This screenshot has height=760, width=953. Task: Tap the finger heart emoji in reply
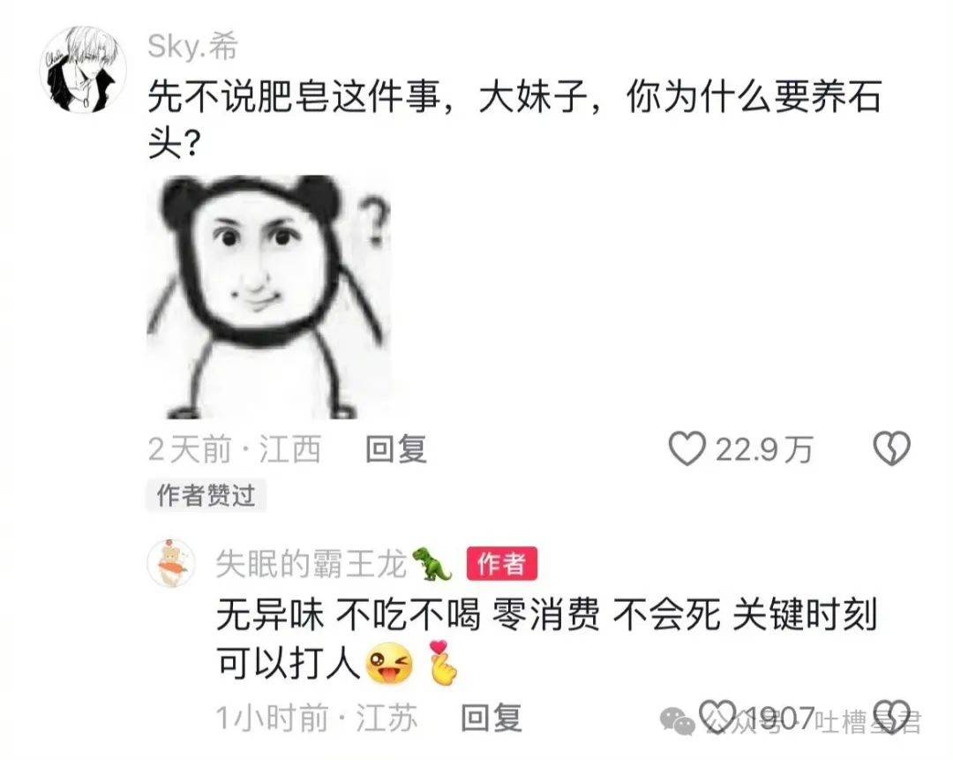[x=443, y=663]
